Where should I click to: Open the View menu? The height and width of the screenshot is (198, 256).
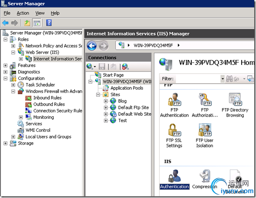click(x=40, y=13)
